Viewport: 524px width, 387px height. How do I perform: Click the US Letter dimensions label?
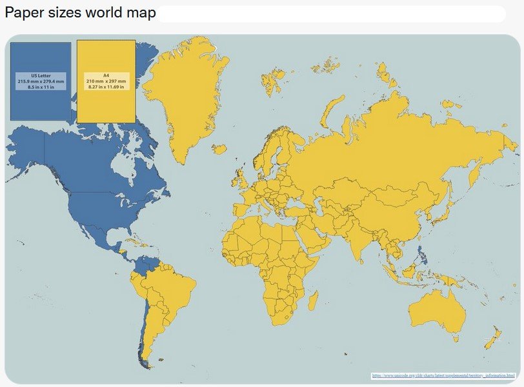tap(41, 81)
